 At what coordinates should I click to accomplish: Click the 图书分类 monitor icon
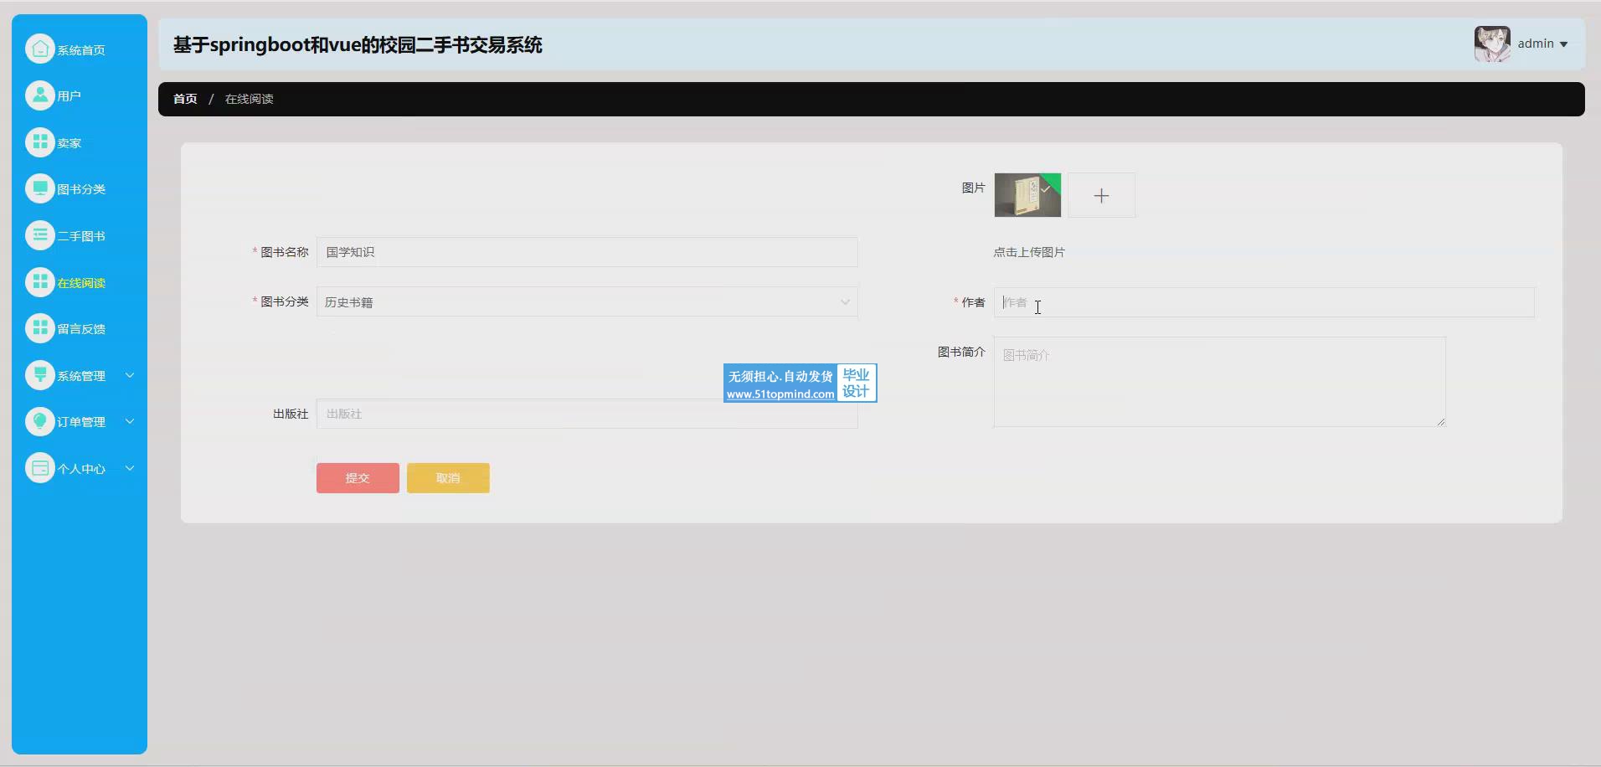coord(39,188)
